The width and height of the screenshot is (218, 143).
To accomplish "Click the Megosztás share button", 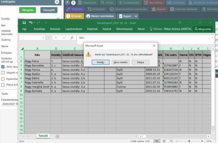I will point(203,29).
